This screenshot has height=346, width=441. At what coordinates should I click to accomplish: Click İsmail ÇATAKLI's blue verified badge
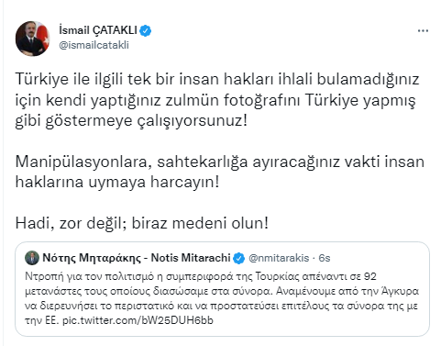(x=145, y=30)
